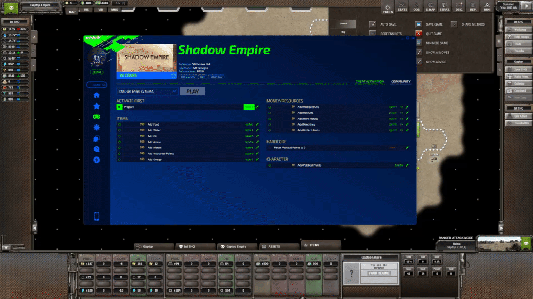Select the Gaptop Empire bottom tab
Viewport: 533px width, 299px height.
pos(237,247)
